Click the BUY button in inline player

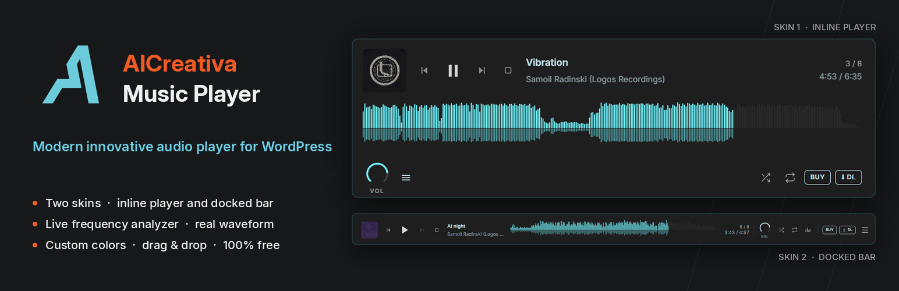(817, 178)
